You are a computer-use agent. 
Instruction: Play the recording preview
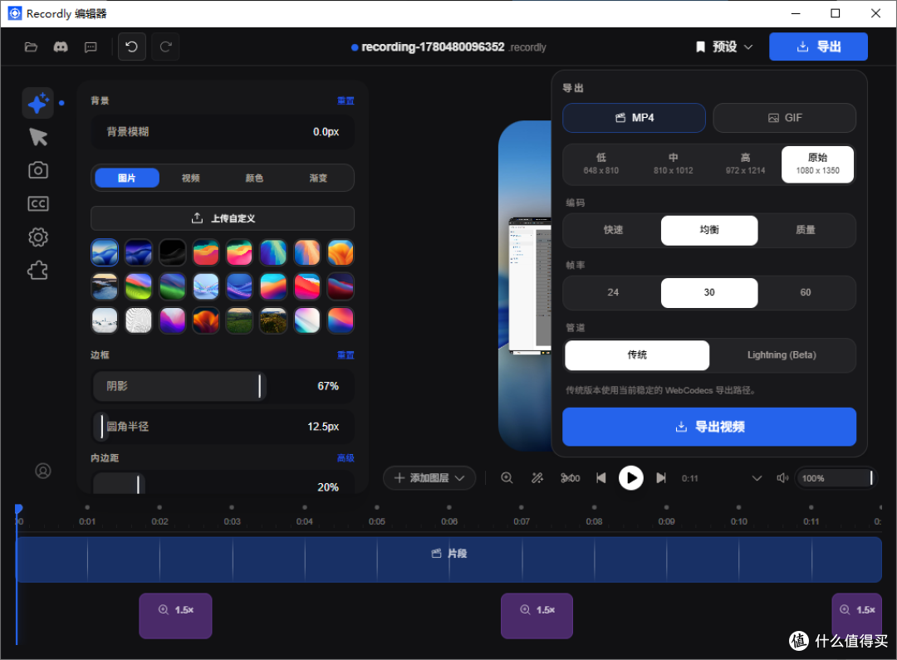click(631, 478)
